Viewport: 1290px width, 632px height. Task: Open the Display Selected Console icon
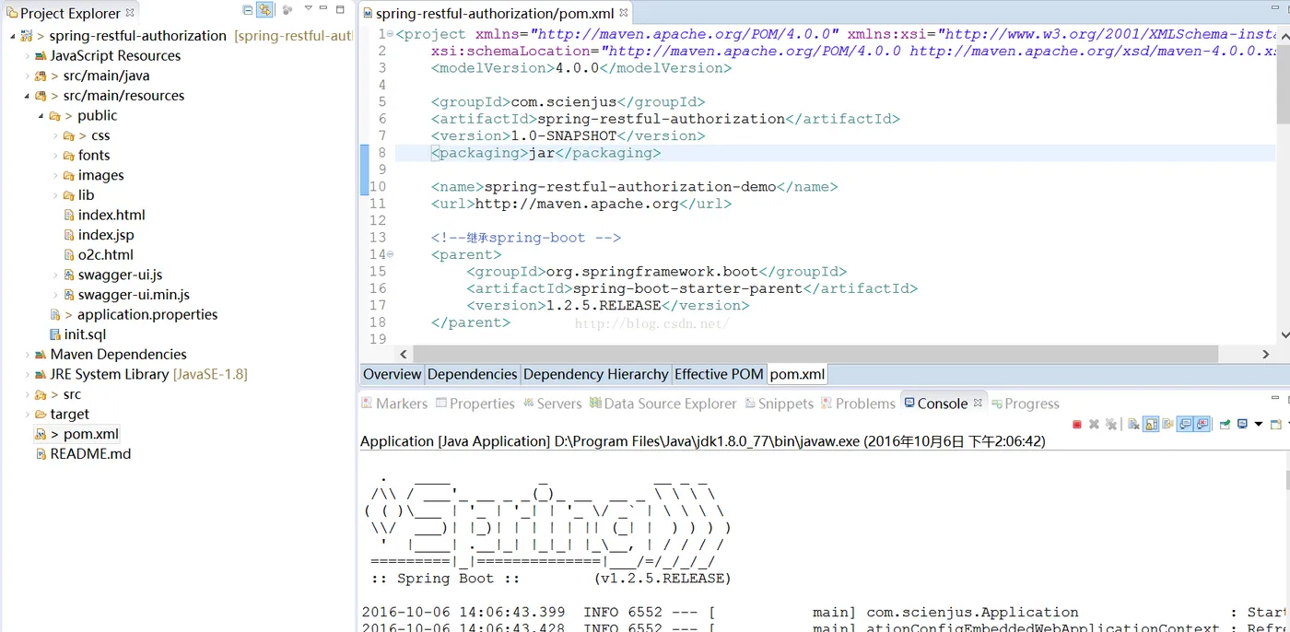pyautogui.click(x=1242, y=424)
